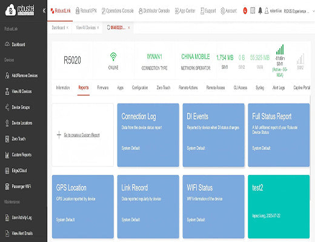Click the Zero Touch sidebar icon
The image size is (315, 242).
[7, 139]
